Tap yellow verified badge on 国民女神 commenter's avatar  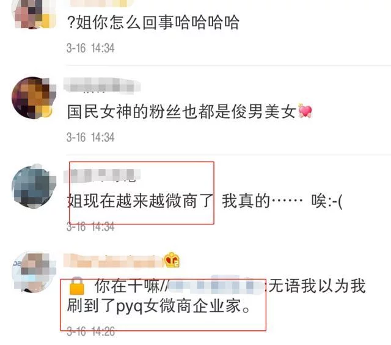[x=46, y=111]
